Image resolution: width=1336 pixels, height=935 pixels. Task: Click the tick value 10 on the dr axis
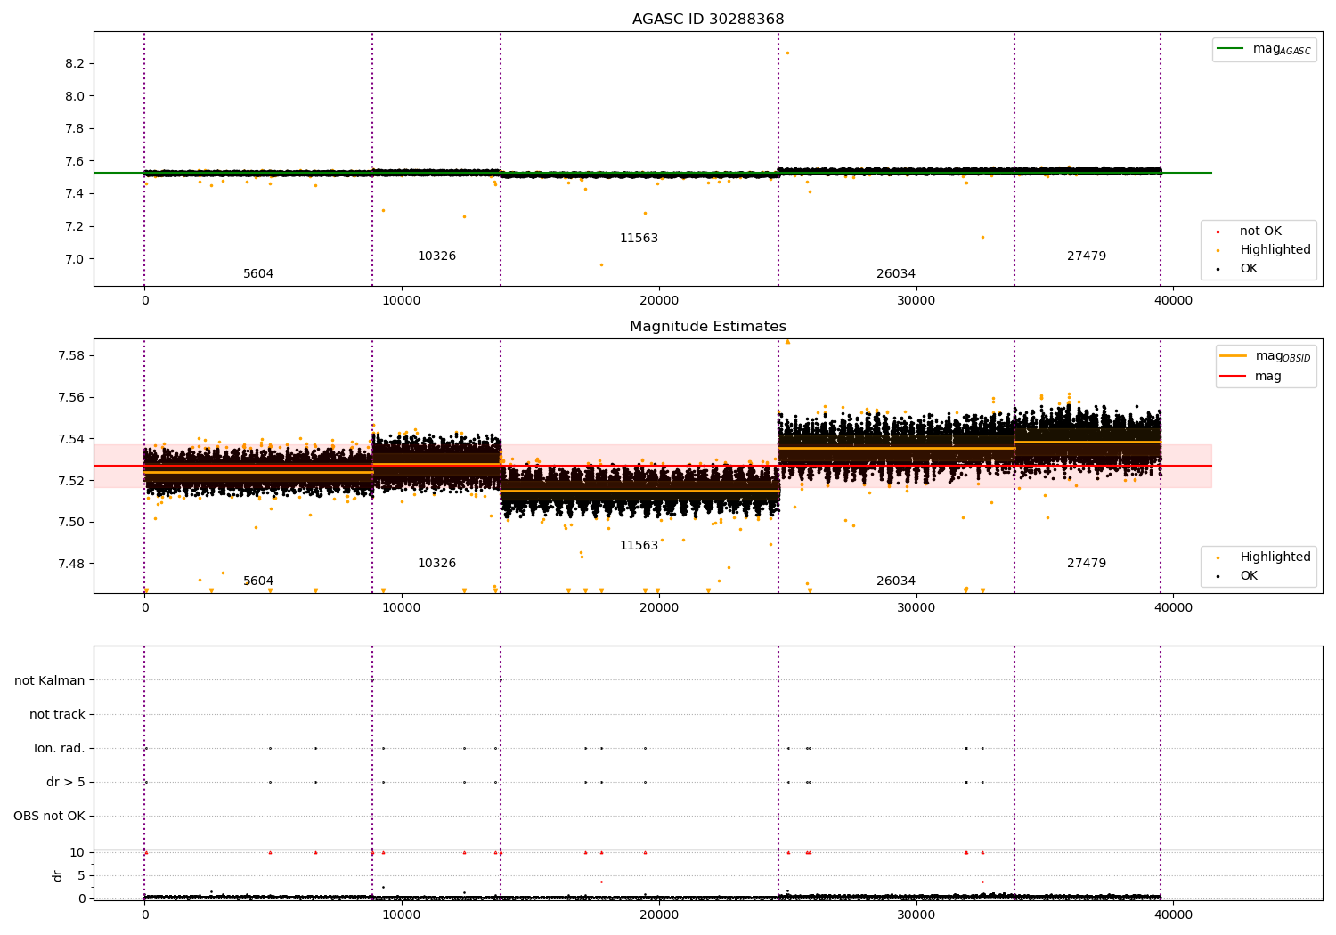pos(77,853)
